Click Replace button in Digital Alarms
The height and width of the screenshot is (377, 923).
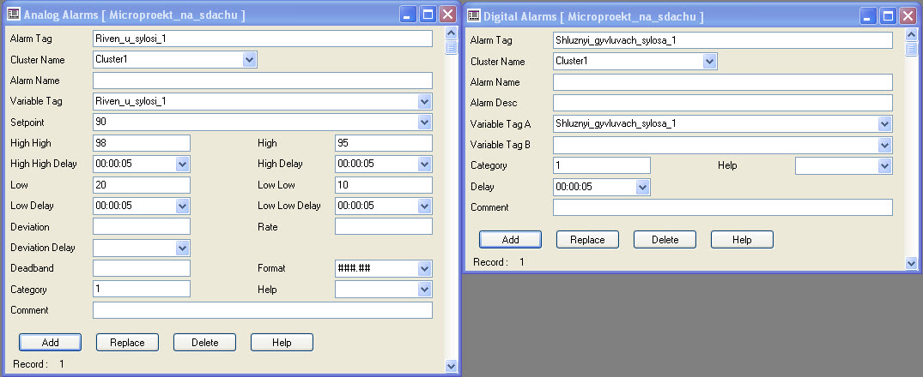point(587,240)
